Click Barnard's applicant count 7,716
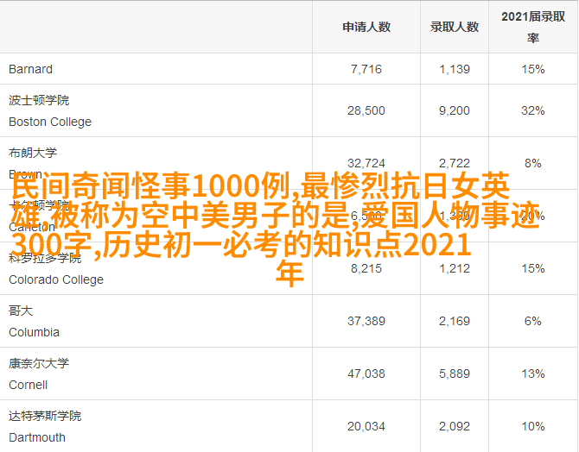The height and width of the screenshot is (452, 579). [x=366, y=69]
